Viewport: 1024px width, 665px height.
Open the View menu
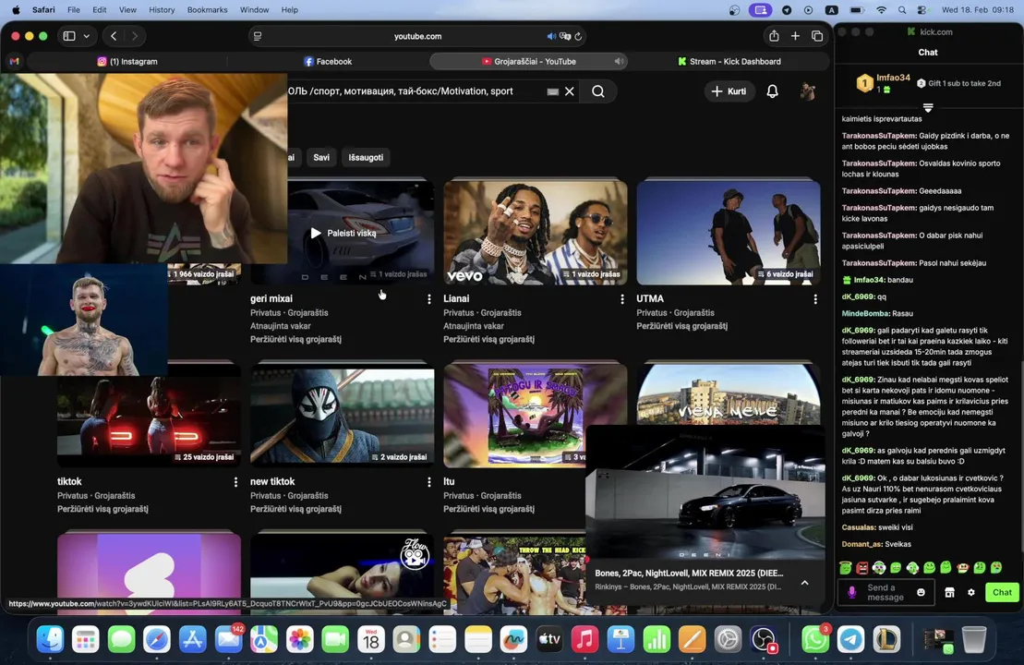[x=127, y=10]
